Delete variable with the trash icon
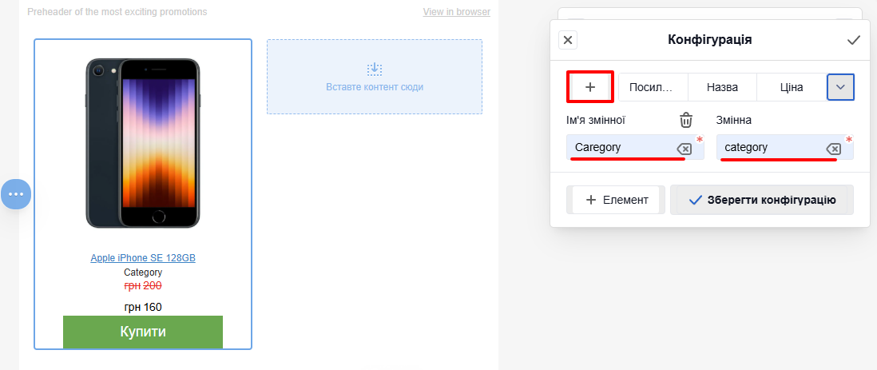Viewport: 877px width, 370px height. [x=686, y=120]
